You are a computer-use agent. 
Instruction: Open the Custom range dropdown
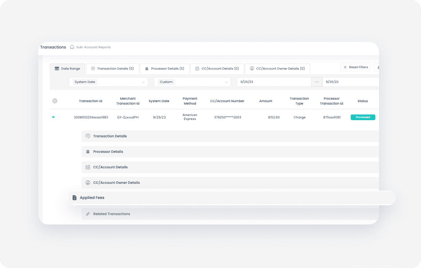(193, 82)
